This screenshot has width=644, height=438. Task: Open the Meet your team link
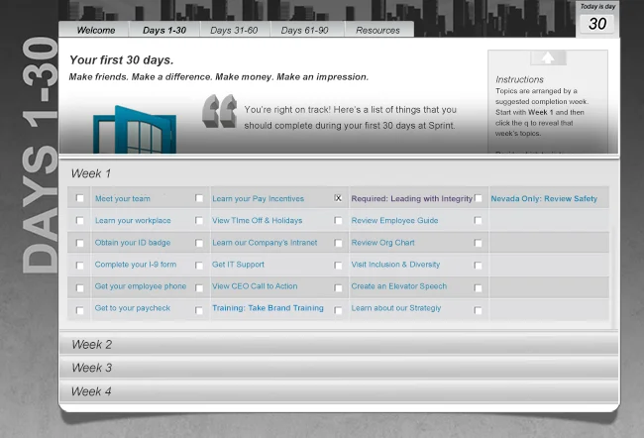(123, 198)
